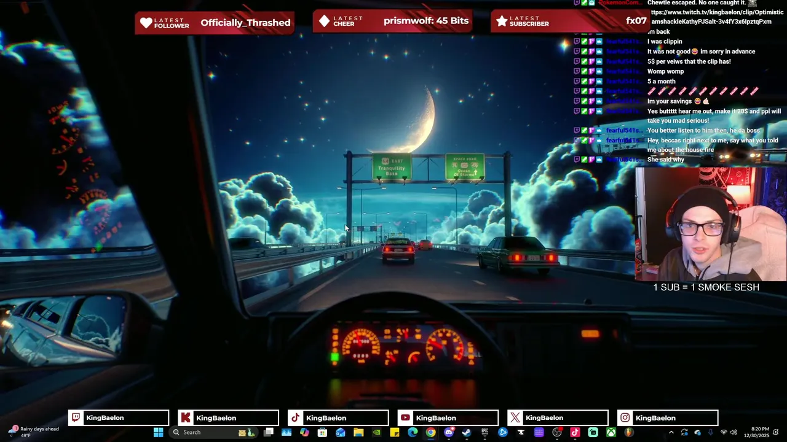This screenshot has height=442, width=787.
Task: Open the weather widget 'Rainy days ahead'
Action: point(34,432)
